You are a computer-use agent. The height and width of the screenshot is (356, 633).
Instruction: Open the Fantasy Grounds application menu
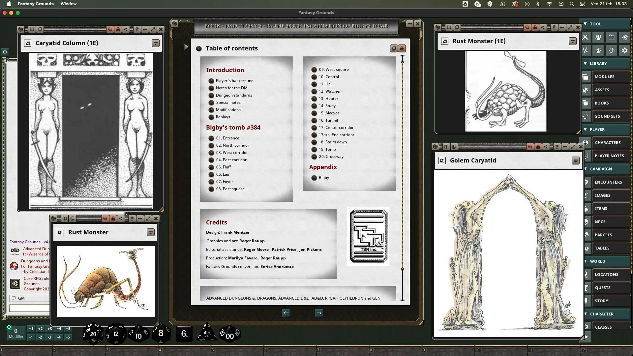pos(36,4)
